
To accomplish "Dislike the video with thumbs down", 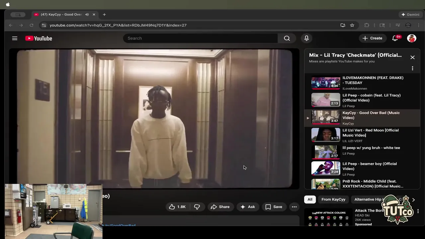I will [197, 207].
